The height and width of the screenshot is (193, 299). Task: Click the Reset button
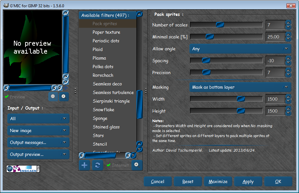pyautogui.click(x=188, y=181)
